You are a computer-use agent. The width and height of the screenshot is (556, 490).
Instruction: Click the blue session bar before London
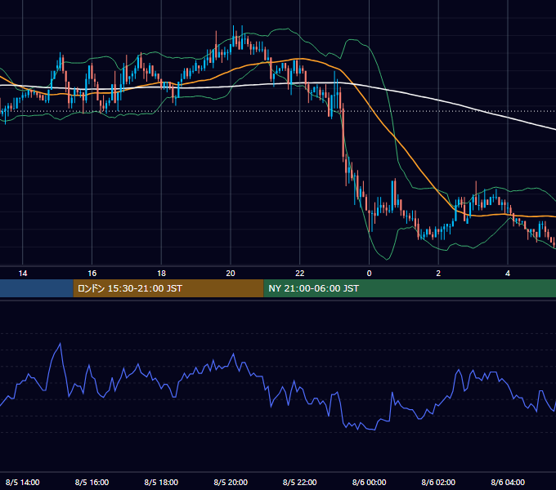point(37,288)
